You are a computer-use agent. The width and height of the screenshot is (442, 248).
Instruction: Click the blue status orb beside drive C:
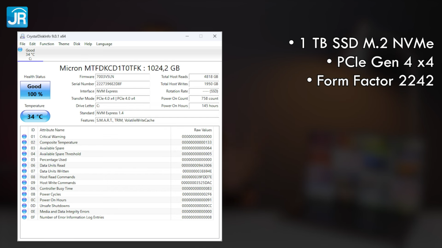click(20, 50)
